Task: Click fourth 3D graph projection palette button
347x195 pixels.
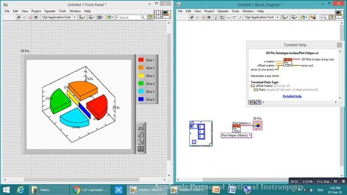Action: pos(141,149)
